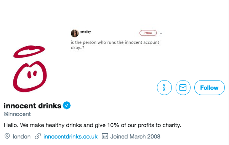Open the innocent drinks logo profile picture
Screen dimensions: 229x145
pos(30,69)
